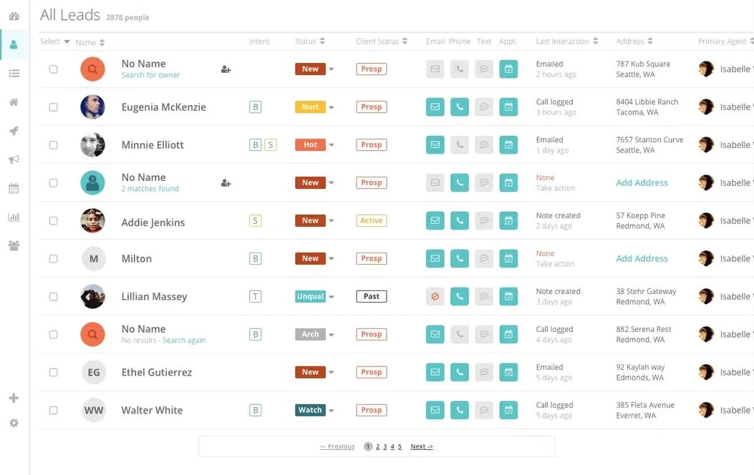Tick checkbox for No Name 2 matches found

54,183
